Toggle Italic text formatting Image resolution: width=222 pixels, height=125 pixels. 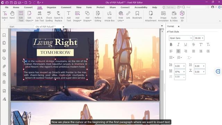(x=178, y=44)
